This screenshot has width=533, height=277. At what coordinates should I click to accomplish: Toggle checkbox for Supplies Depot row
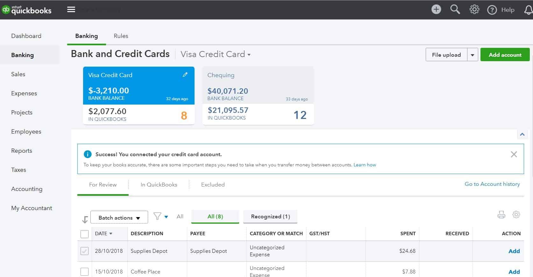(84, 251)
